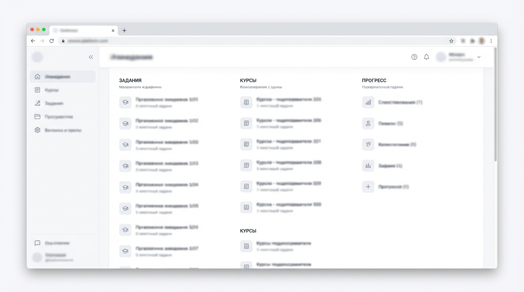Viewport: 524px width, 292px height.
Task: Collapse the sidebar with the double chevron
Action: [x=91, y=57]
